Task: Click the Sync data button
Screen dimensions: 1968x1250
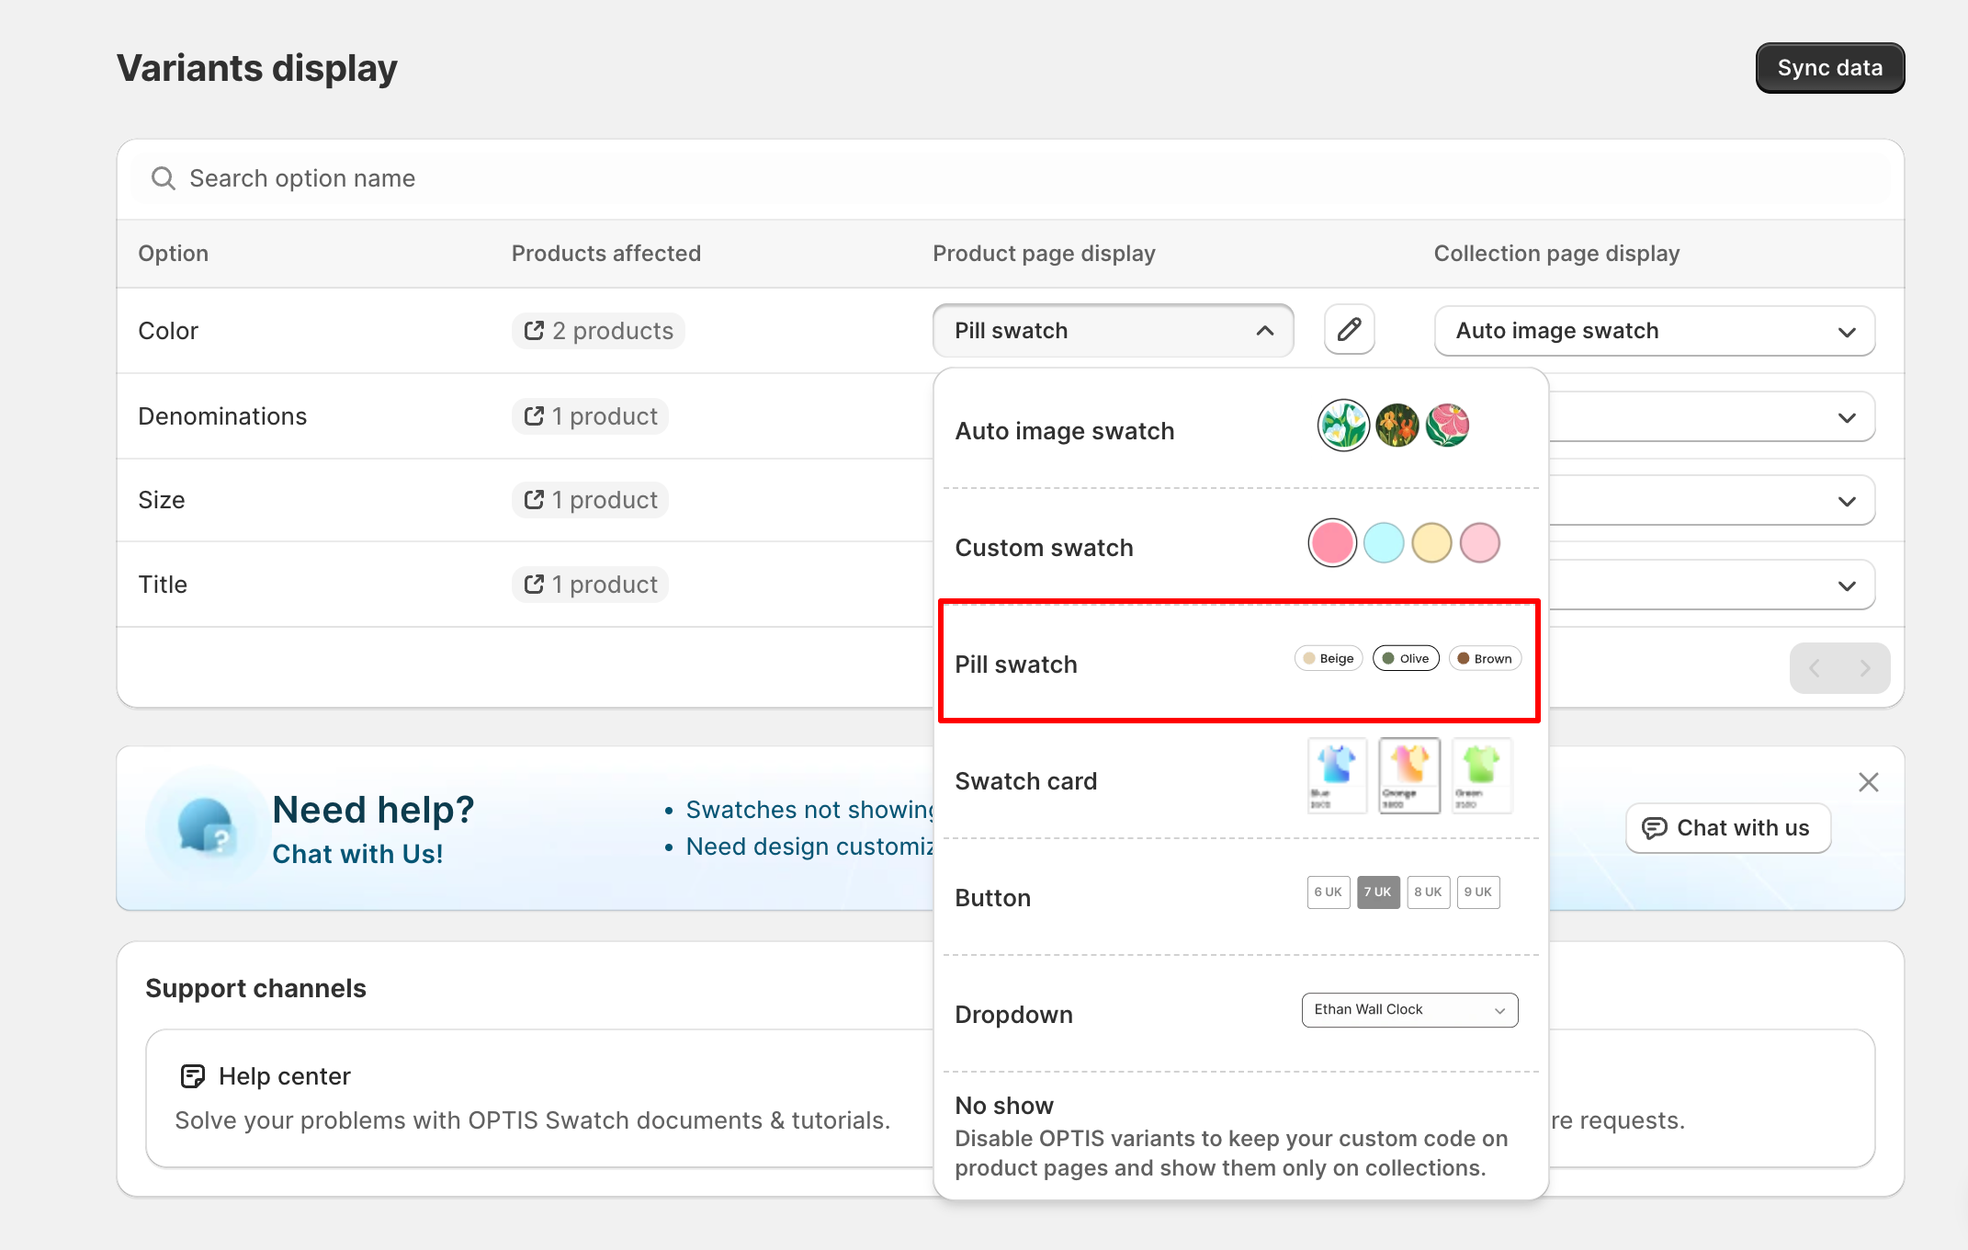Action: point(1829,68)
